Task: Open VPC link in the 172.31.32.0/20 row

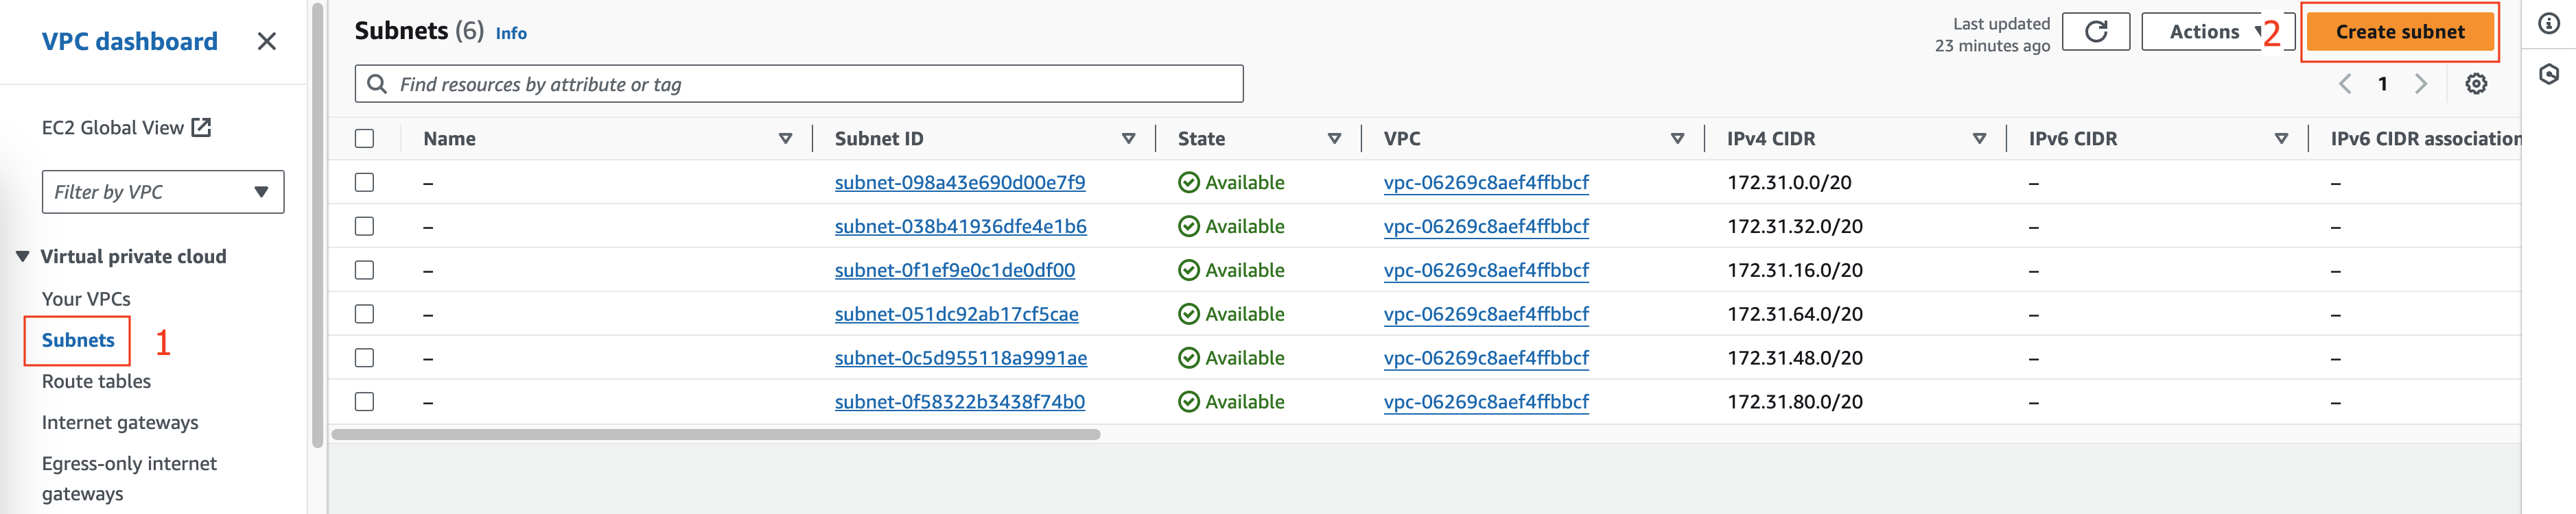Action: click(x=1486, y=227)
